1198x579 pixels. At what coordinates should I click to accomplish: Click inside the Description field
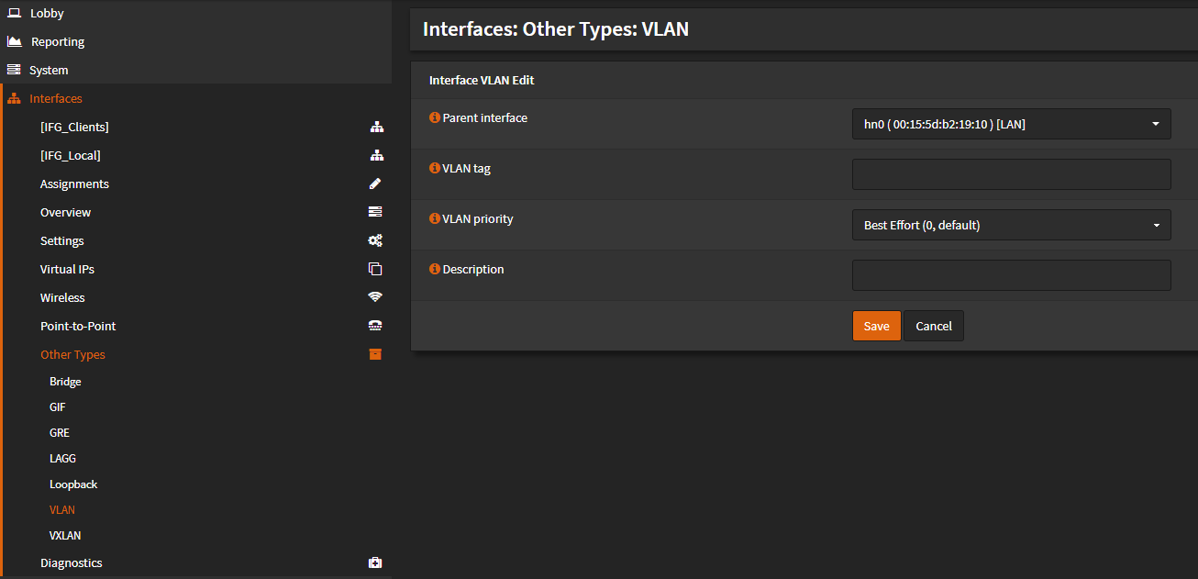(x=1011, y=274)
